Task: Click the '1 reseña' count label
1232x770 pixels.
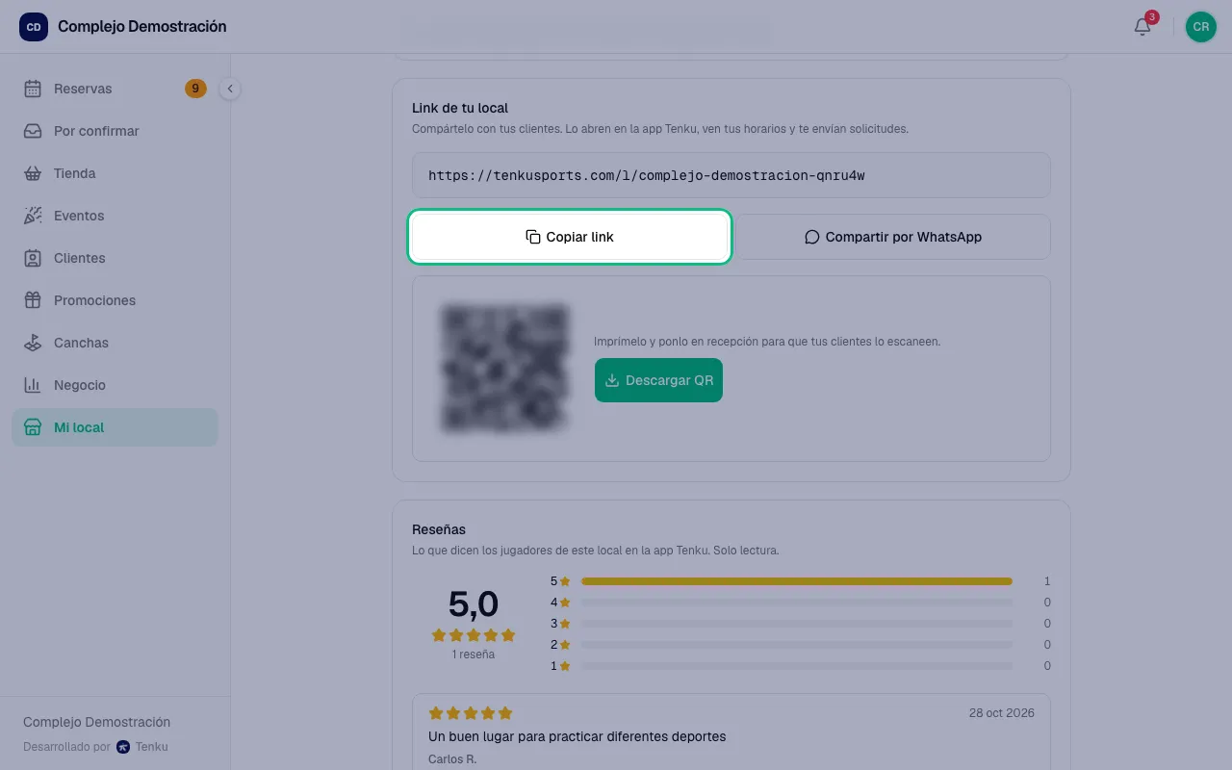Action: (x=474, y=654)
